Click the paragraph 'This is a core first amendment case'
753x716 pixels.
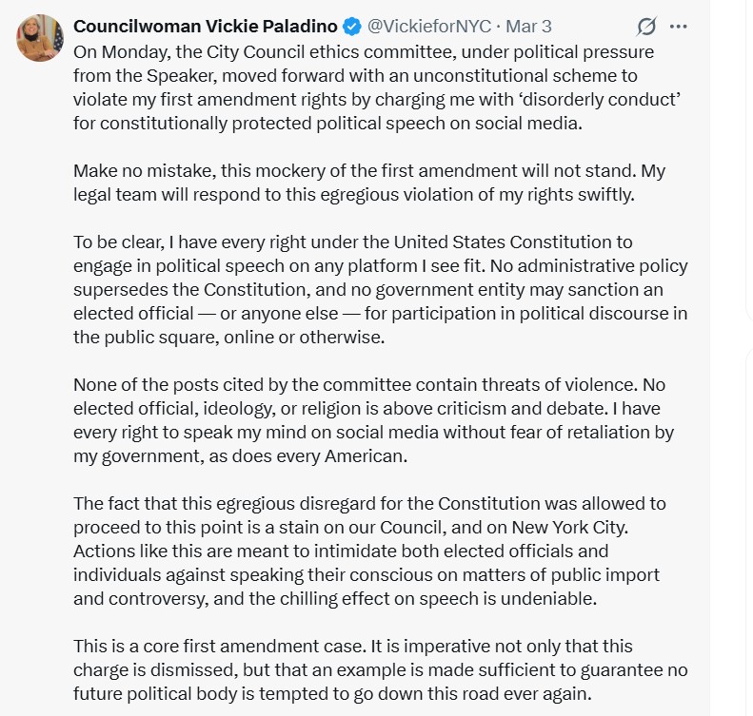tap(381, 670)
